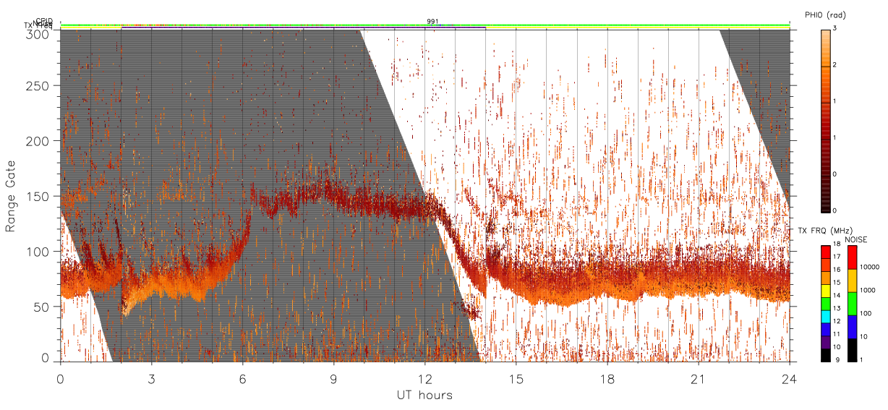Screen dimensions: 888x410
Task: Click tick 24 on UT hours axis
Action: [x=790, y=378]
